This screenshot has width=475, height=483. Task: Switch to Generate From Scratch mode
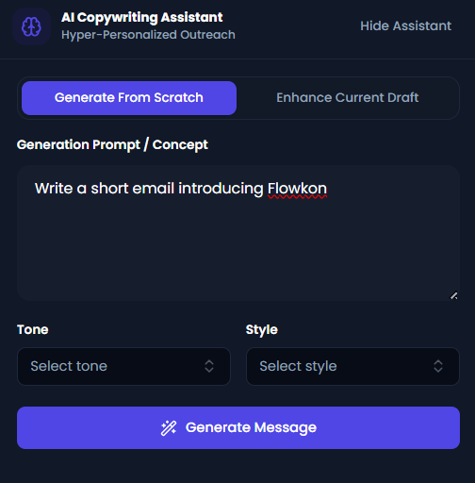pyautogui.click(x=129, y=98)
